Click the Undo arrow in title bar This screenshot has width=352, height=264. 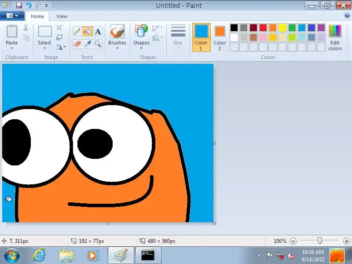point(29,5)
